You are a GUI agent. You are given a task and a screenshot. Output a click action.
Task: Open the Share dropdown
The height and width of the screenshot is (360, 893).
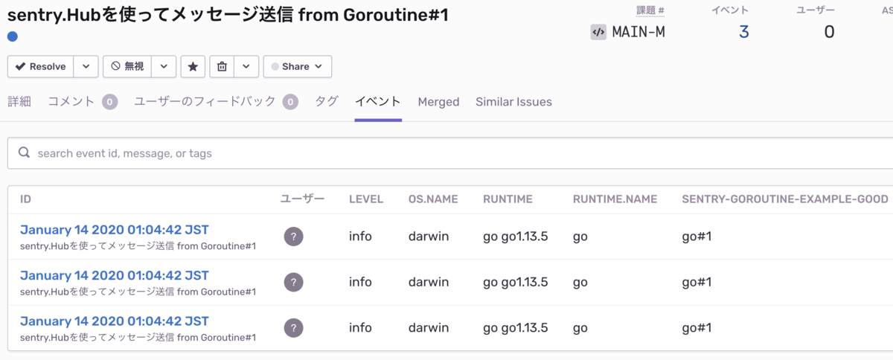(x=297, y=66)
